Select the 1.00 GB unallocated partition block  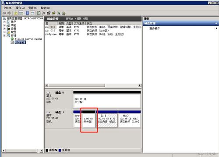coord(89,119)
